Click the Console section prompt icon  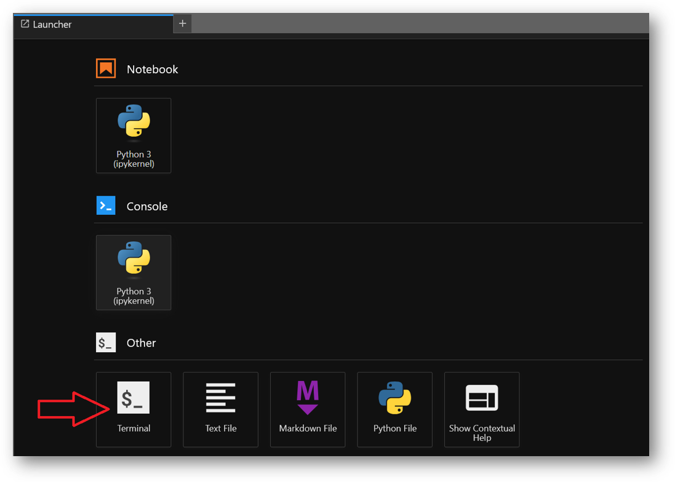click(x=105, y=205)
